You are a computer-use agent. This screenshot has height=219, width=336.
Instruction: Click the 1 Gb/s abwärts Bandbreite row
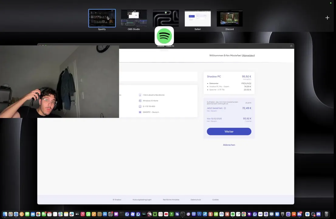tap(152, 95)
